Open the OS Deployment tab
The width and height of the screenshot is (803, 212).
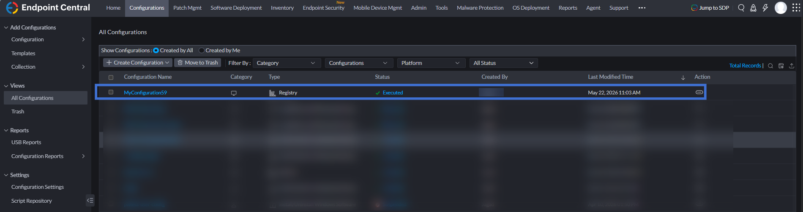(531, 8)
